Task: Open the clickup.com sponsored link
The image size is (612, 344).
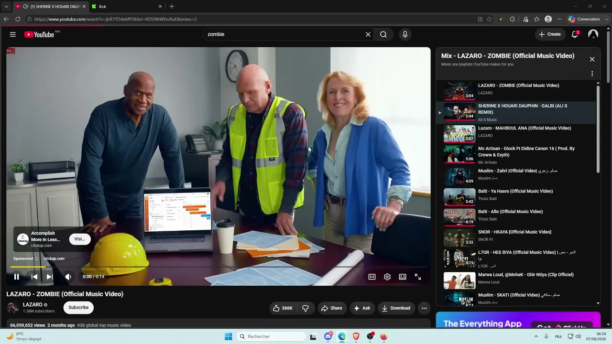Action: click(54, 258)
